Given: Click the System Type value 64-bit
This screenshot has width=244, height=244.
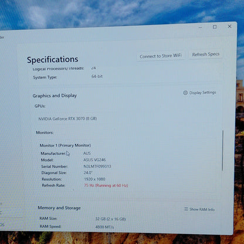Looking at the screenshot, I should click(x=97, y=76).
